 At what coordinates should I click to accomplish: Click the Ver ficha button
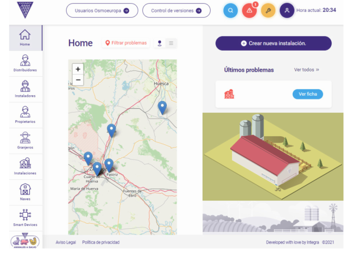308,94
